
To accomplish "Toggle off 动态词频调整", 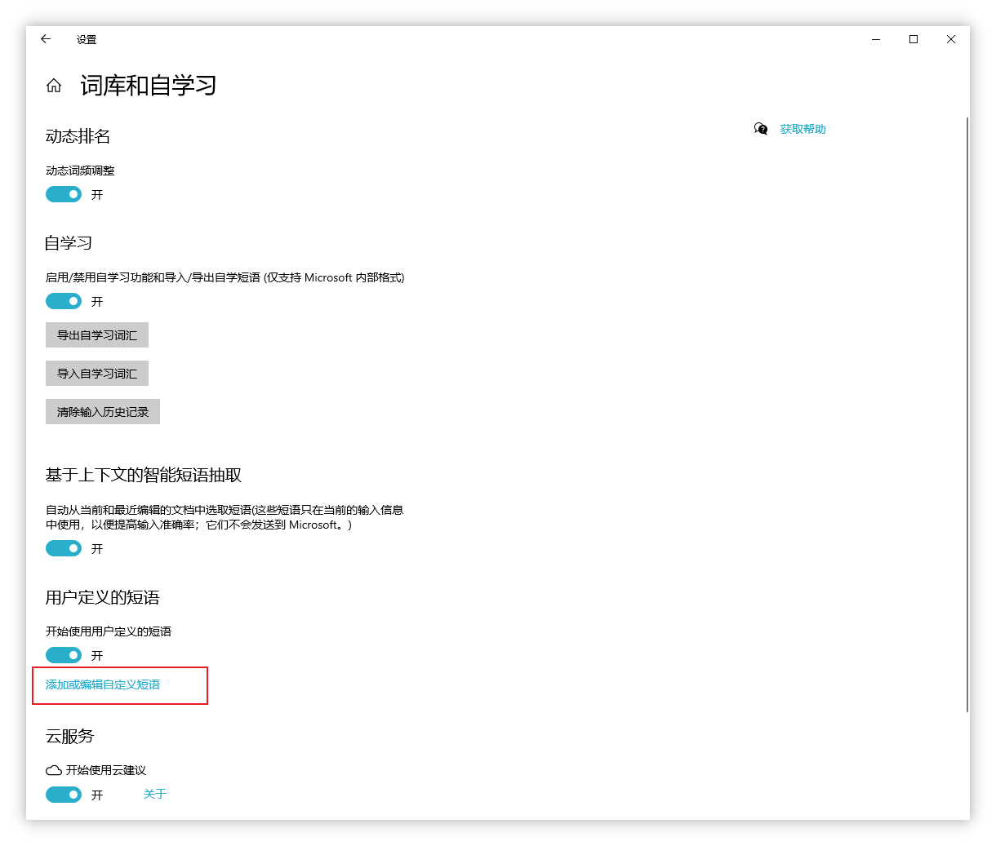I will (64, 194).
